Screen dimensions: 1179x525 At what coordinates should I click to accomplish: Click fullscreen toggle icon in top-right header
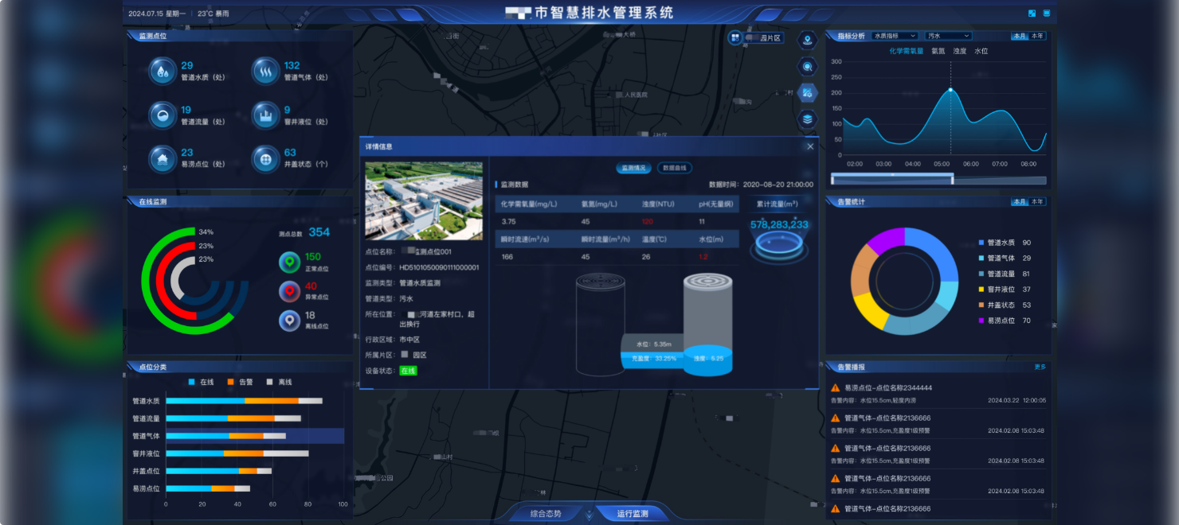(x=1032, y=14)
